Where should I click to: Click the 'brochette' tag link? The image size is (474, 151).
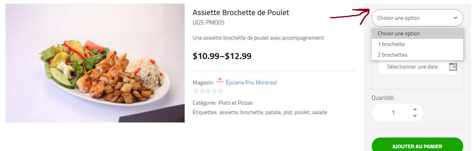coord(252,113)
